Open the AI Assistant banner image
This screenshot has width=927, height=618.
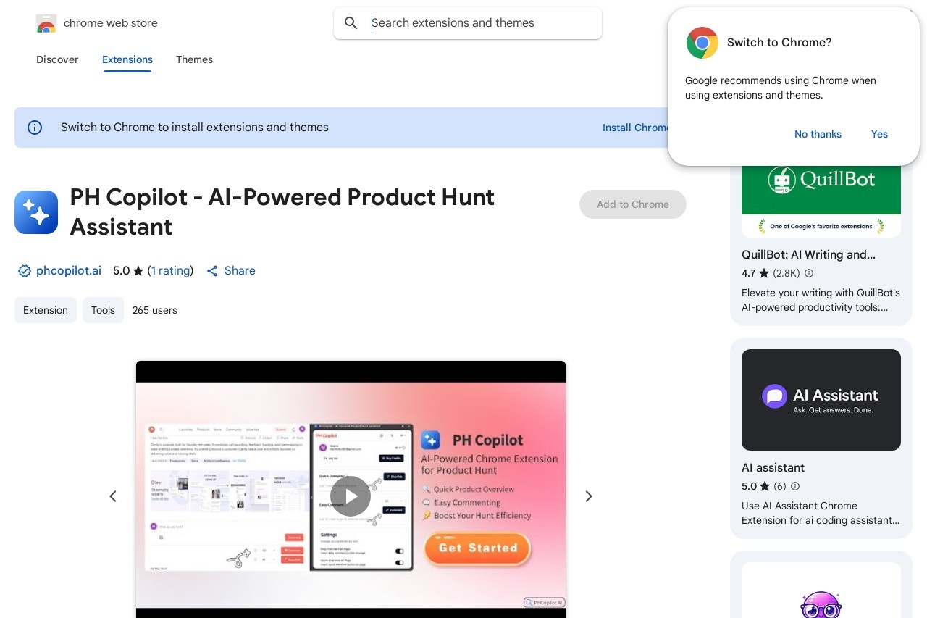[x=821, y=400]
